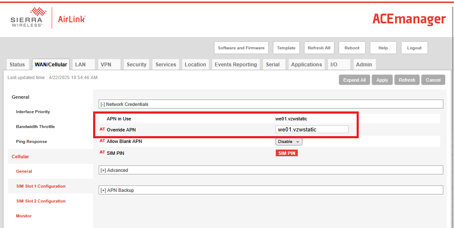Viewport: 454px width, 228px height.
Task: Click the Sierra Wireless AirLink logo
Action: [48, 18]
